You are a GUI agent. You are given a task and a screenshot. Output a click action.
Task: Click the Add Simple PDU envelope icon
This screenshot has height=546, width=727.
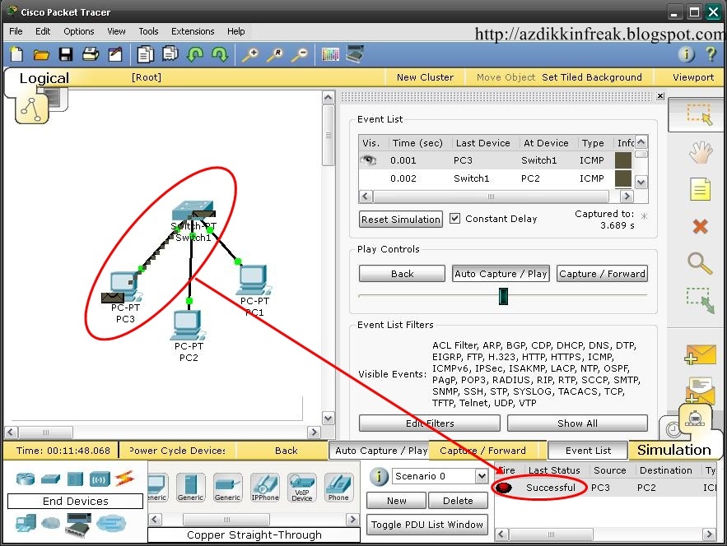click(700, 356)
